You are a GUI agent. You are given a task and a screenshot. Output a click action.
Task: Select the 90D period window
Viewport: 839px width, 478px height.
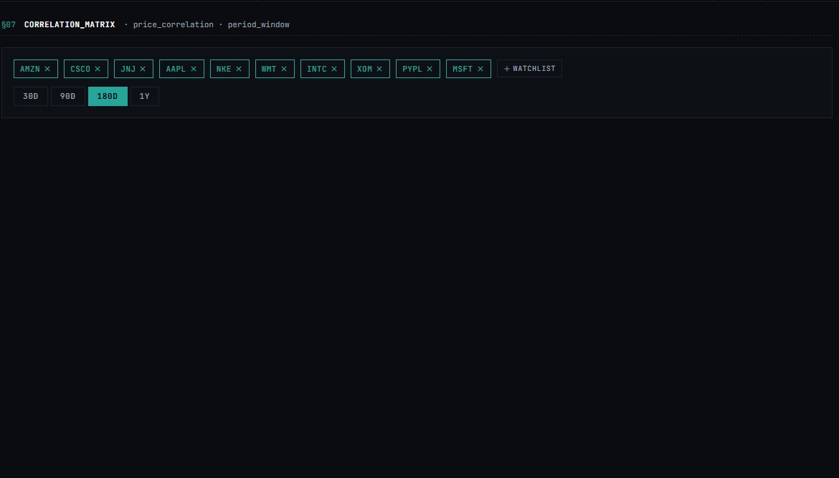click(68, 96)
